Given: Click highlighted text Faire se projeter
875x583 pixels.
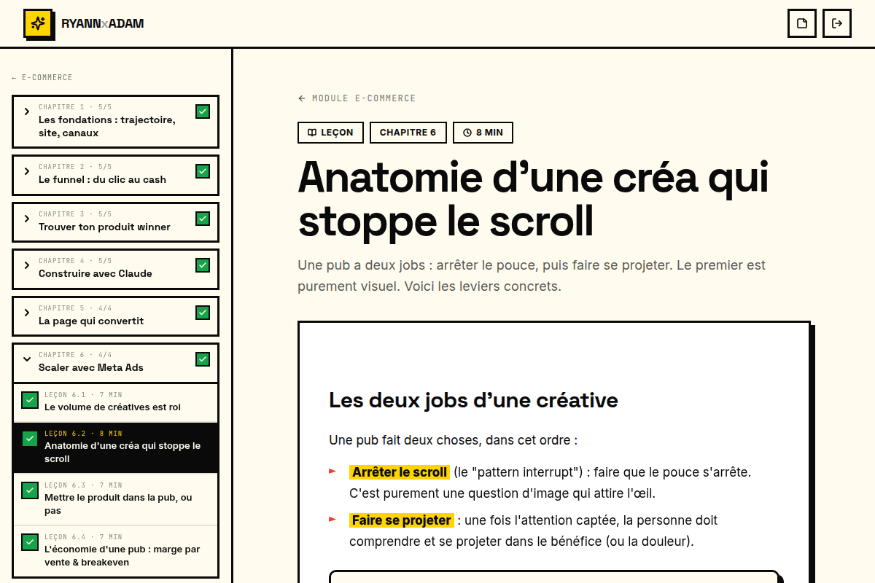Looking at the screenshot, I should click(x=402, y=520).
